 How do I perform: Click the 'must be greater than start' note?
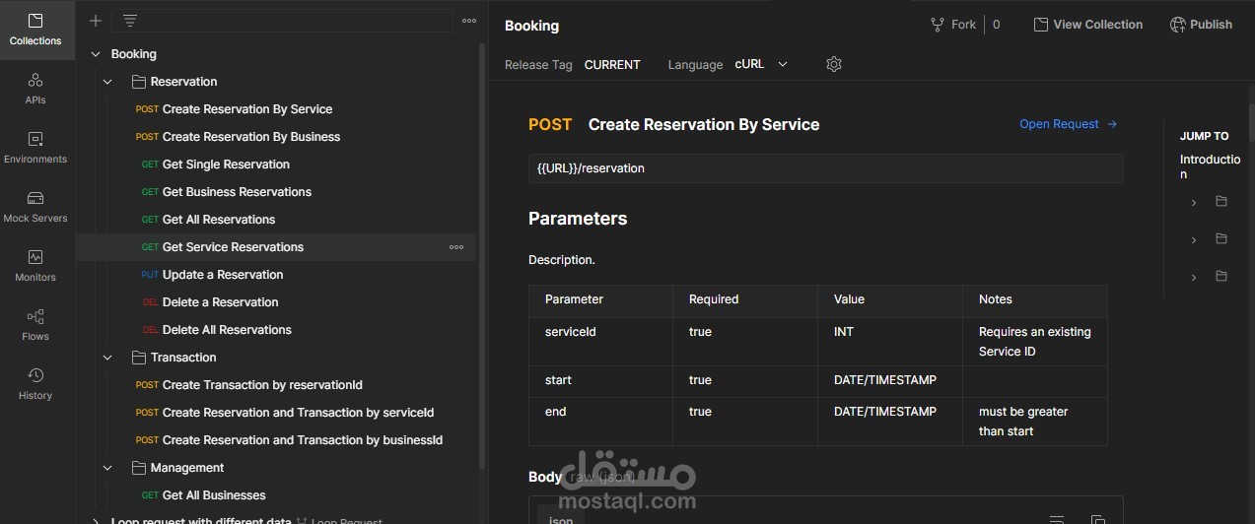tap(1023, 422)
